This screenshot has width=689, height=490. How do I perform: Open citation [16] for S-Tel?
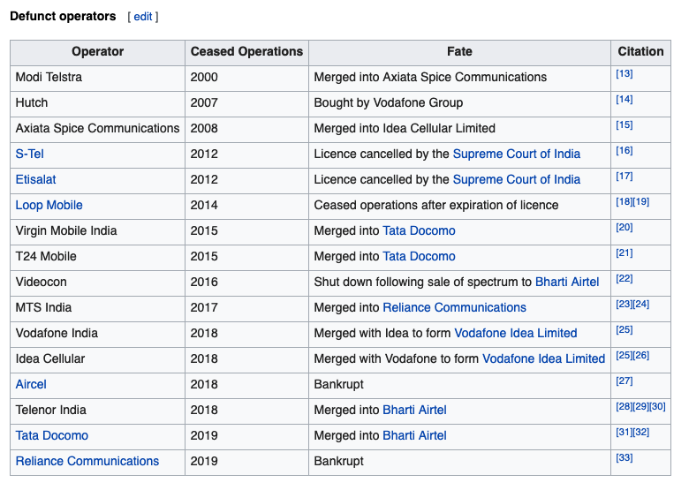click(x=624, y=151)
